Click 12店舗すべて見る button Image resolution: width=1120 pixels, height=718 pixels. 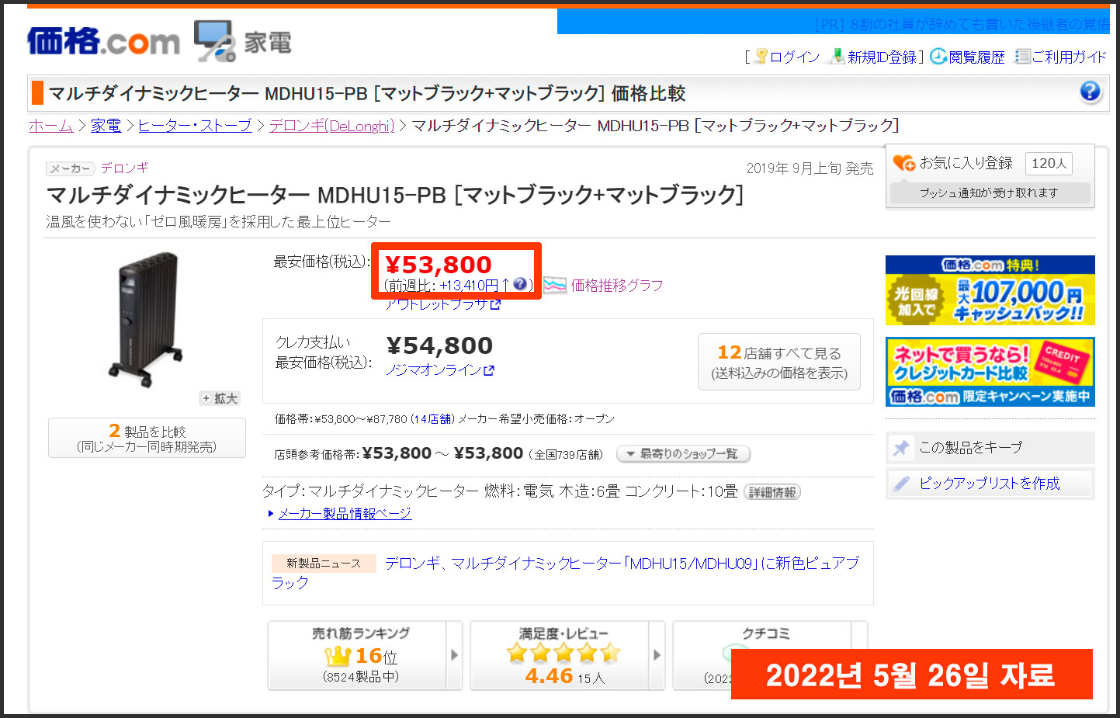(x=779, y=362)
